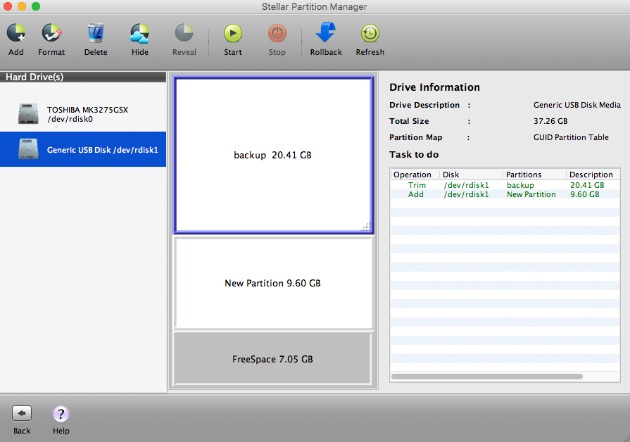The width and height of the screenshot is (630, 442).
Task: Click the Refresh toolbar icon
Action: [x=370, y=33]
